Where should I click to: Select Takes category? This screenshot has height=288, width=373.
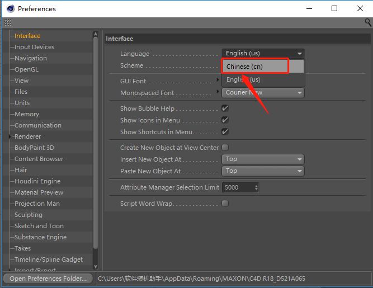click(x=22, y=248)
